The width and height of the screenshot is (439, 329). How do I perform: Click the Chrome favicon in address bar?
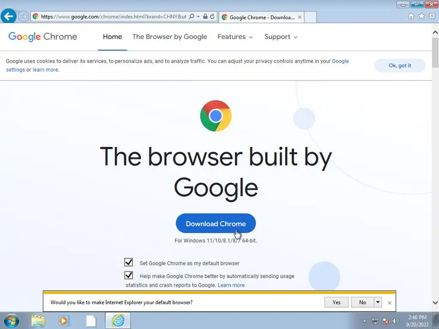pos(36,17)
